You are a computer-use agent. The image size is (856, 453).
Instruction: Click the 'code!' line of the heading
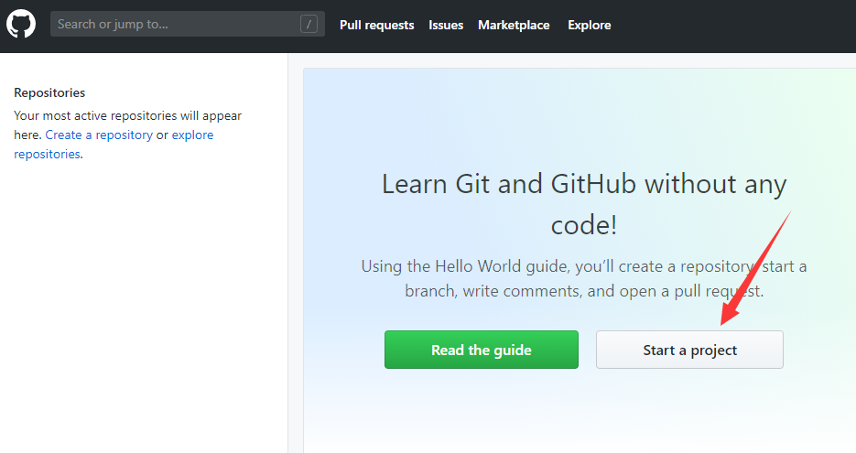[583, 225]
